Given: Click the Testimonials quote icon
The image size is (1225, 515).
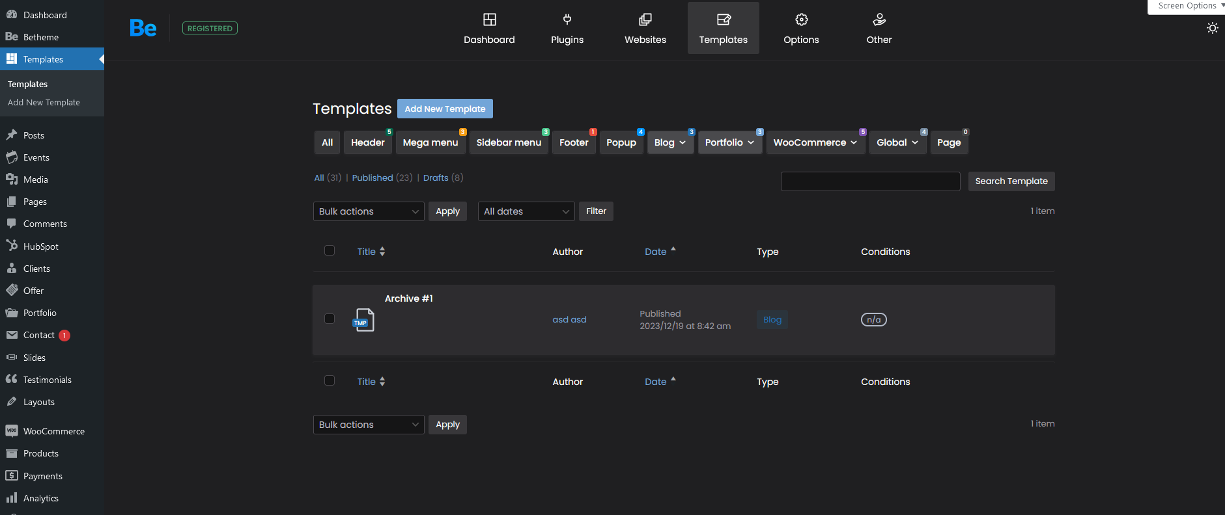Looking at the screenshot, I should [x=12, y=379].
